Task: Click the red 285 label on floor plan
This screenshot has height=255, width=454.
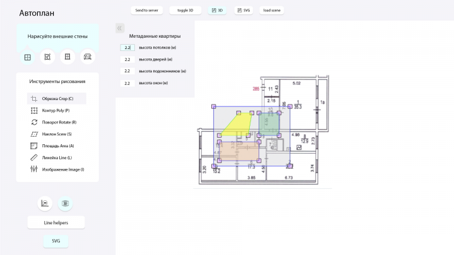Action: click(256, 89)
